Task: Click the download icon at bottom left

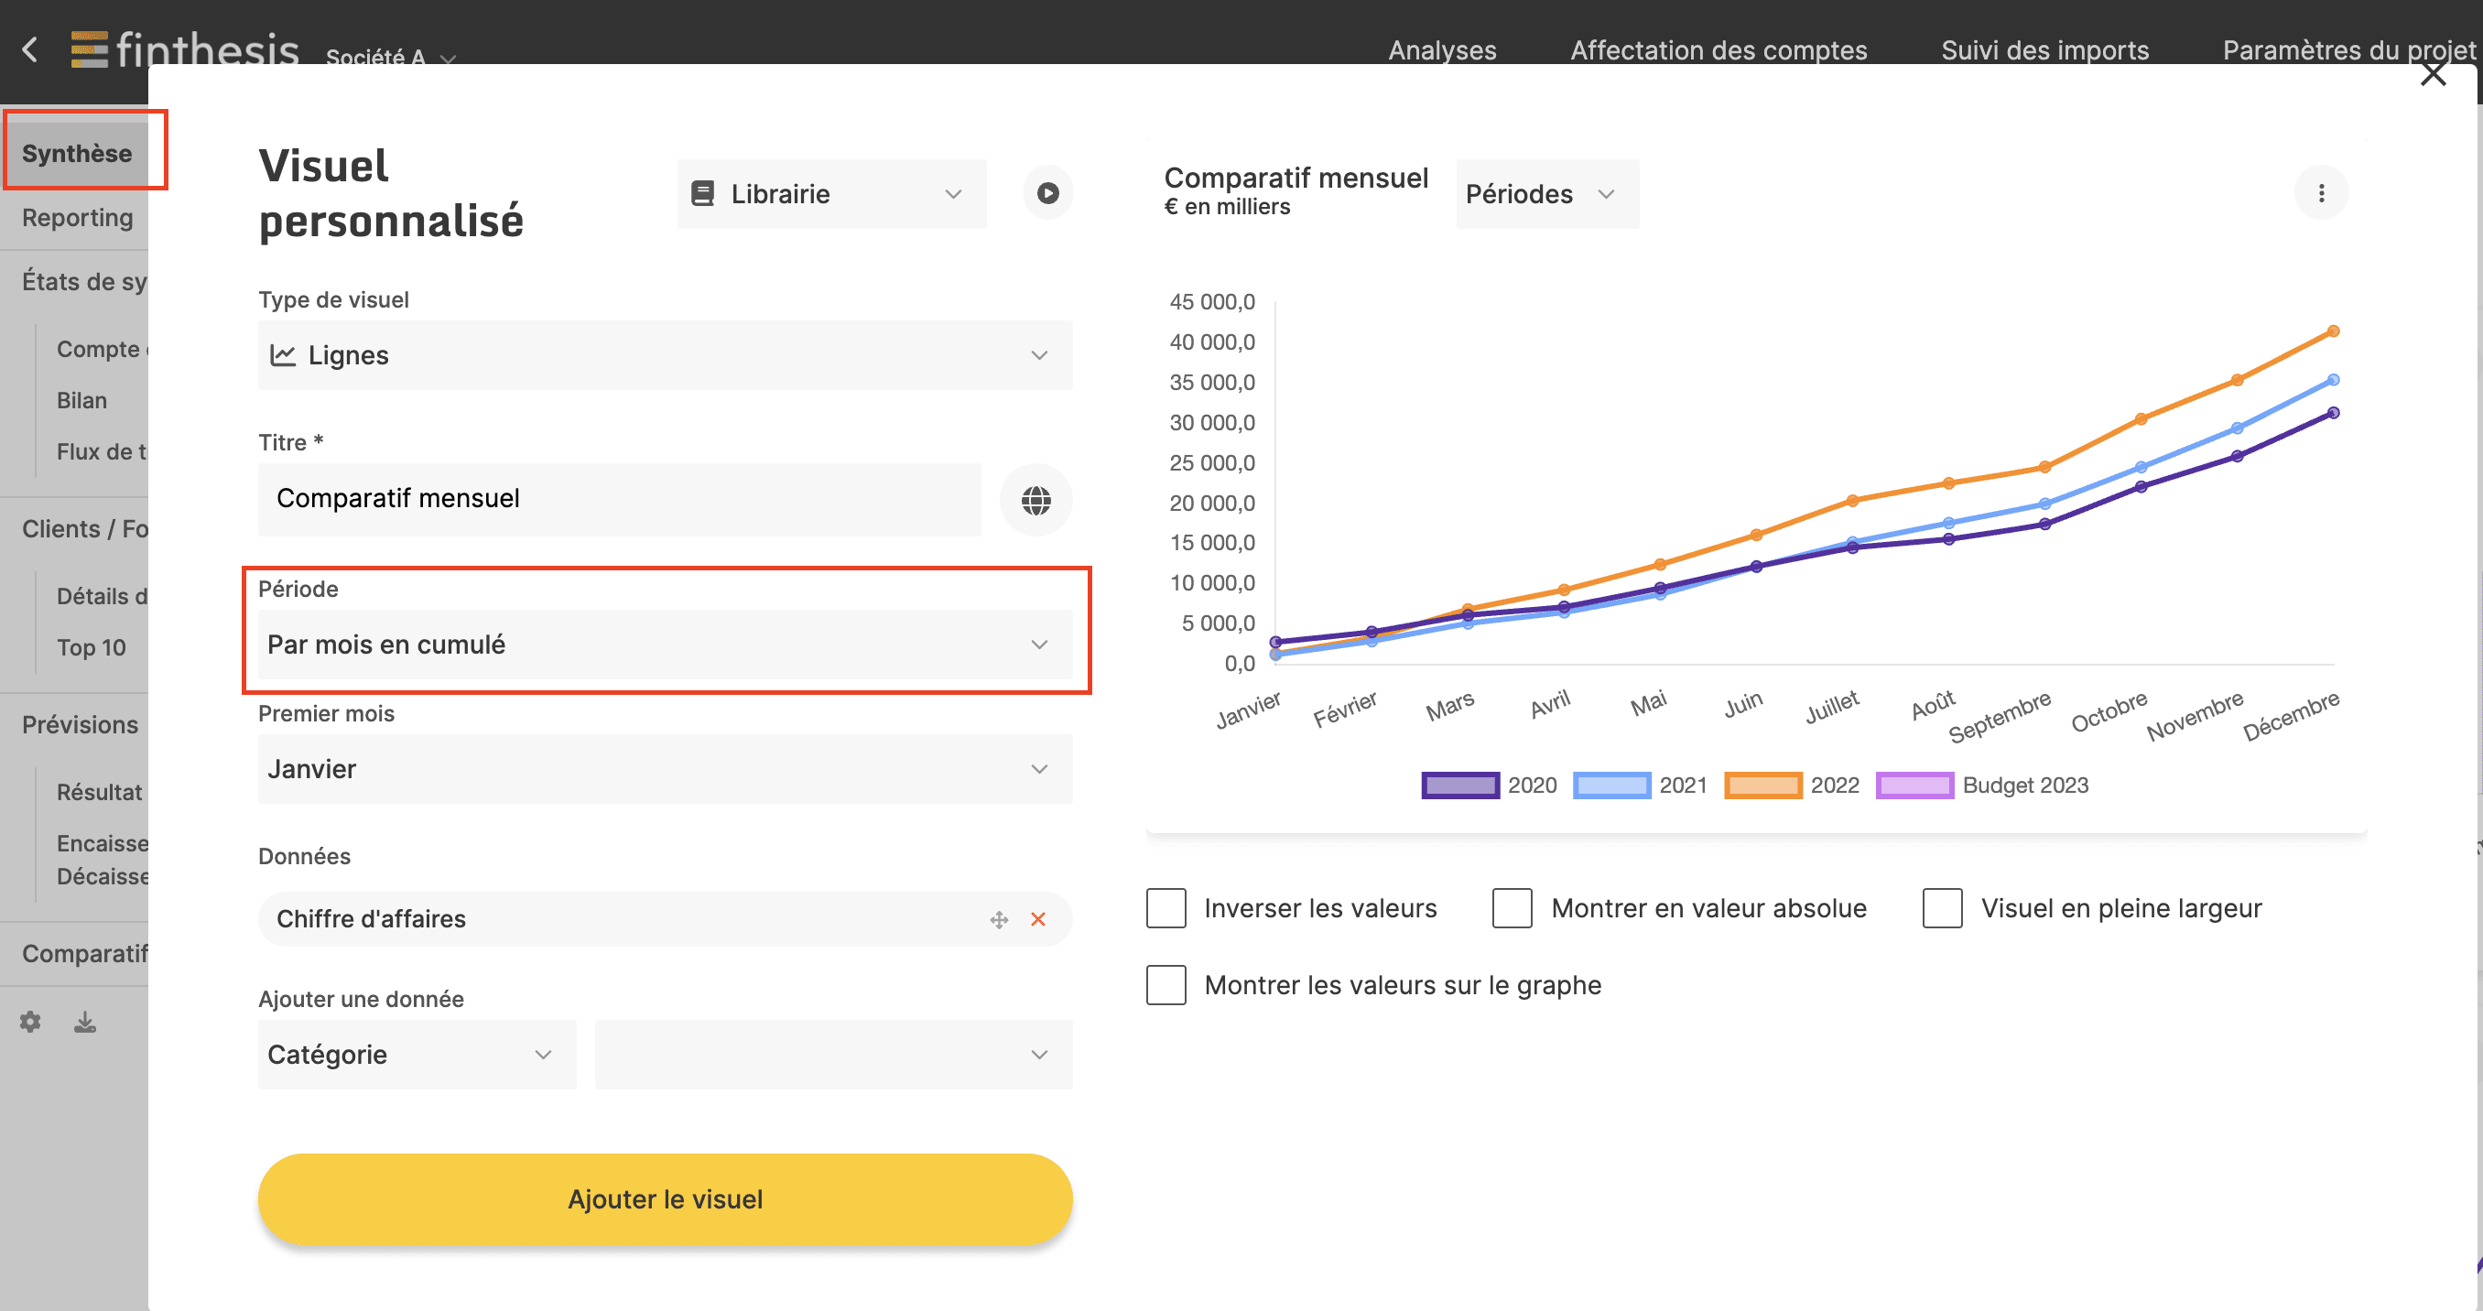Action: pyautogui.click(x=84, y=1021)
